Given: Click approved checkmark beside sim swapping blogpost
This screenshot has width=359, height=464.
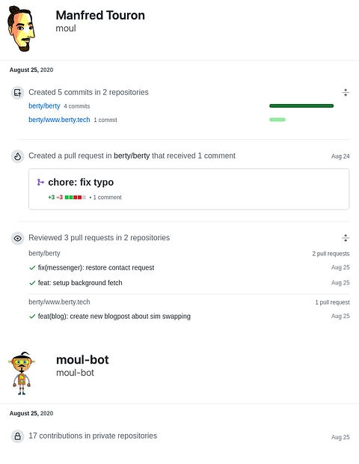Looking at the screenshot, I should (32, 317).
